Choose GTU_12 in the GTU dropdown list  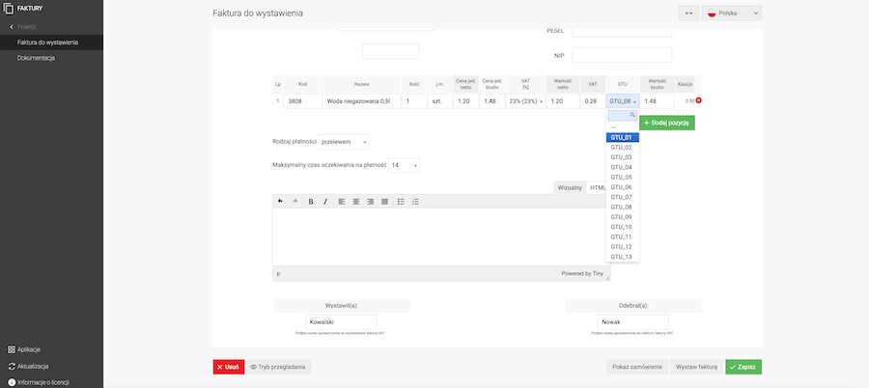621,247
